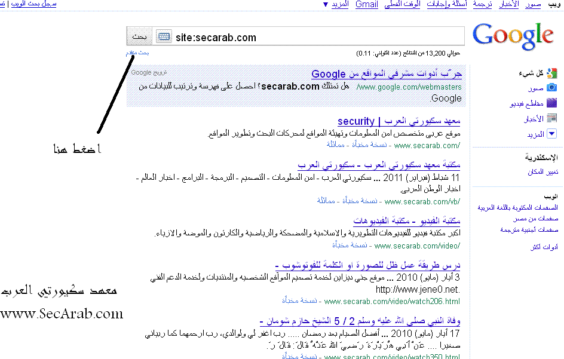The width and height of the screenshot is (564, 359).
Task: Open result 'معهد سكيورتي العرب | security'
Action: point(399,121)
